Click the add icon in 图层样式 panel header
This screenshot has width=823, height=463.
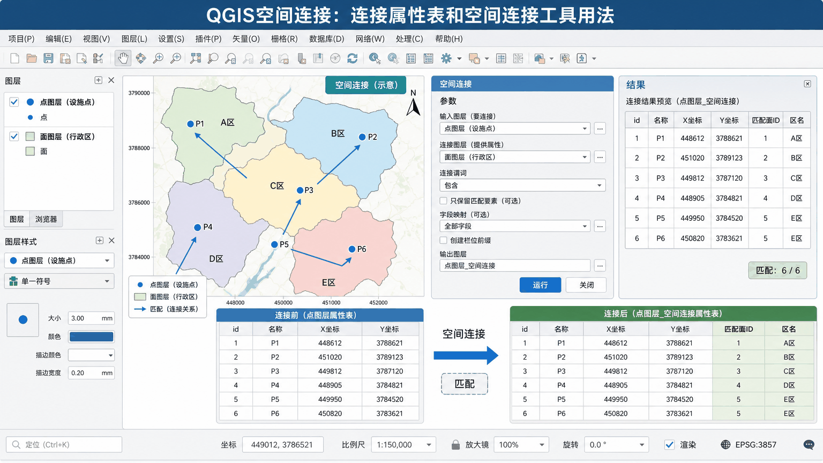tap(100, 241)
